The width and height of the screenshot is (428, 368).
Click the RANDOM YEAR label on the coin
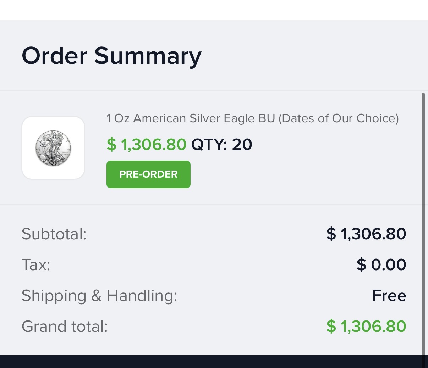tap(53, 164)
